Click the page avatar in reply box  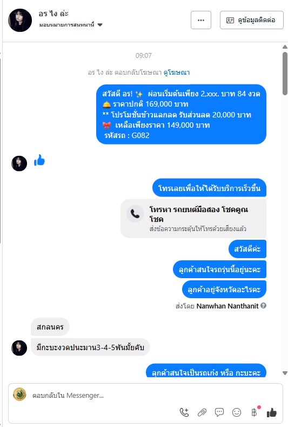click(19, 395)
